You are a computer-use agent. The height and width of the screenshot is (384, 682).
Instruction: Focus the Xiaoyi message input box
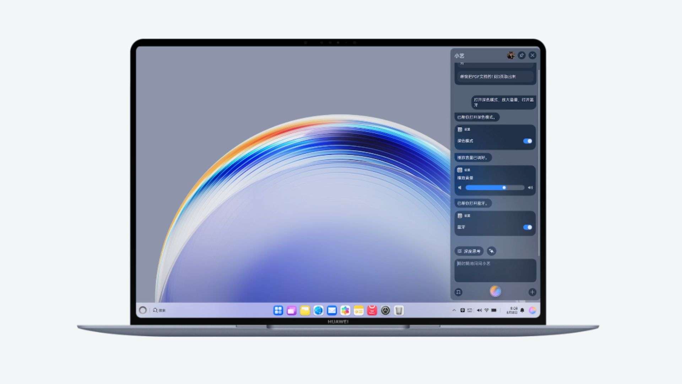[x=495, y=270]
